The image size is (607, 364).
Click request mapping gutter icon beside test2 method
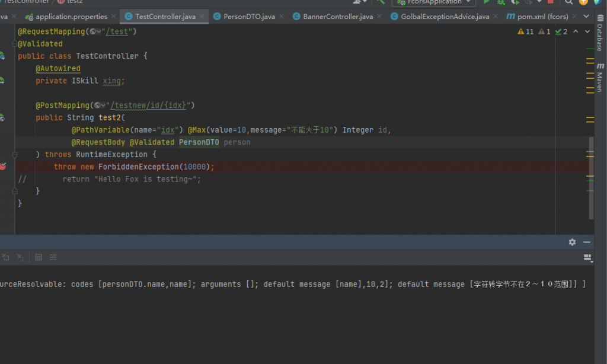(x=2, y=118)
